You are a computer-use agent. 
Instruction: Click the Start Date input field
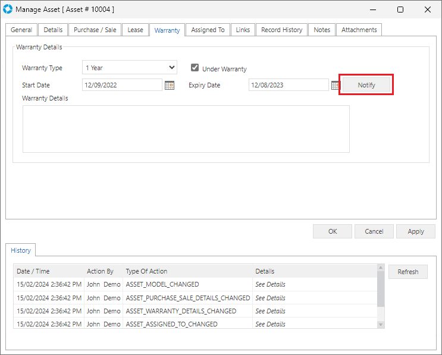(x=121, y=85)
